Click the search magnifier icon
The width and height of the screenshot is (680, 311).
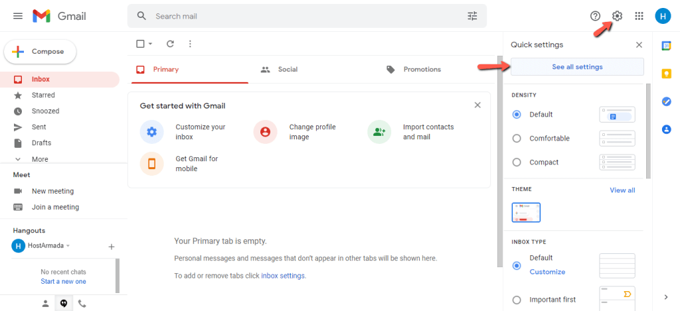point(141,16)
